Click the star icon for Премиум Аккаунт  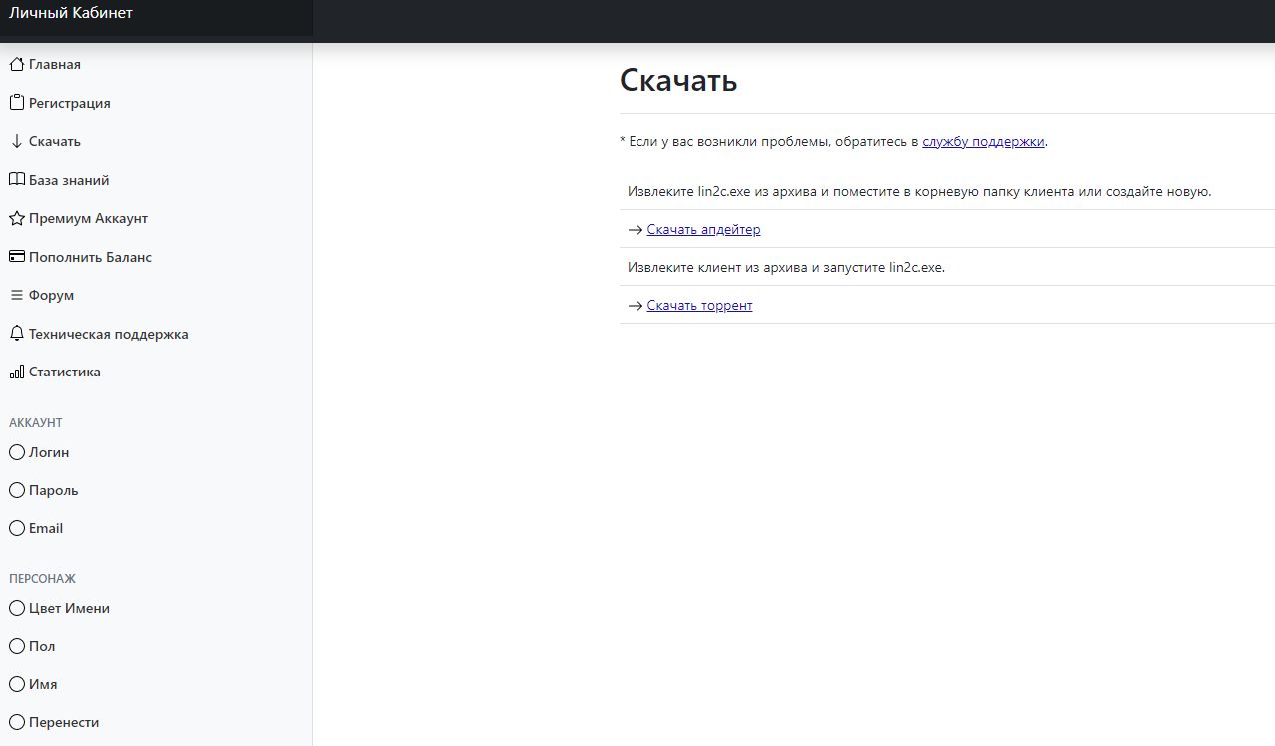(x=16, y=219)
